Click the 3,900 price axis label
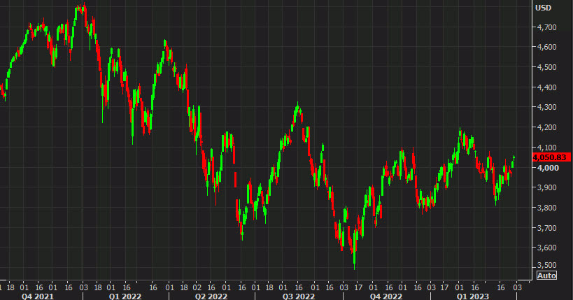Image resolution: width=573 pixels, height=300 pixels. pyautogui.click(x=546, y=187)
